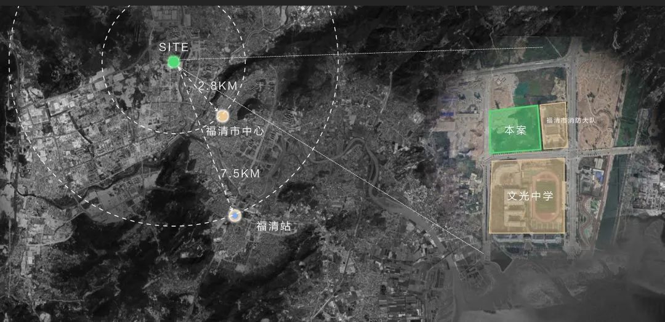The image size is (665, 322).
Task: Click the green SITE marker dot
Action: pyautogui.click(x=174, y=62)
